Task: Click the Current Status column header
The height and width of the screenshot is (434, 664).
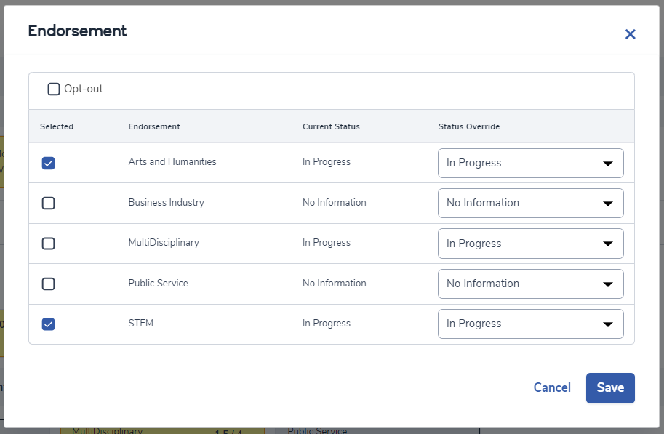Action: [x=331, y=126]
